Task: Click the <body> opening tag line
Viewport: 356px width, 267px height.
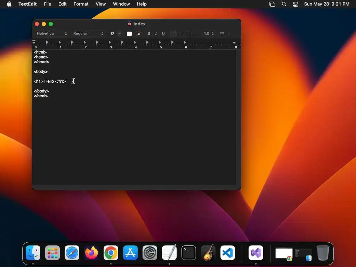Action: (x=41, y=72)
